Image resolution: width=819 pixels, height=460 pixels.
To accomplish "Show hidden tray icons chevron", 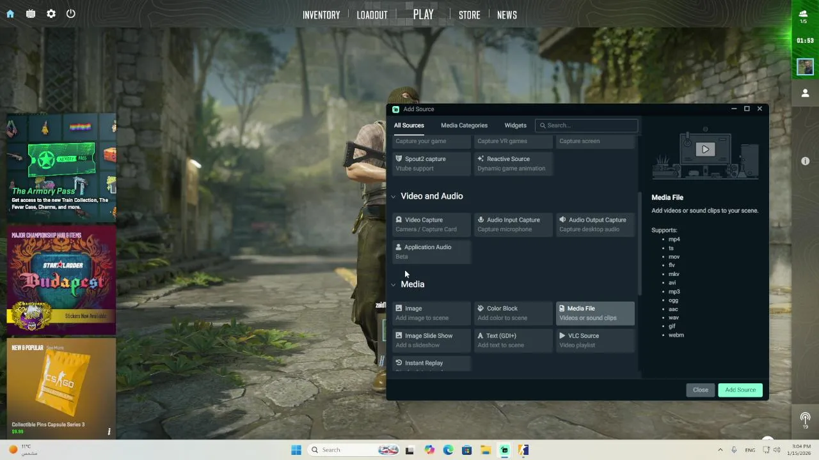I will pyautogui.click(x=720, y=450).
